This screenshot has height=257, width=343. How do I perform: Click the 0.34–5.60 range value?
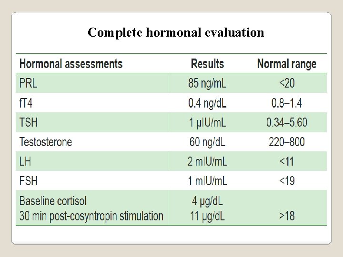pyautogui.click(x=287, y=122)
